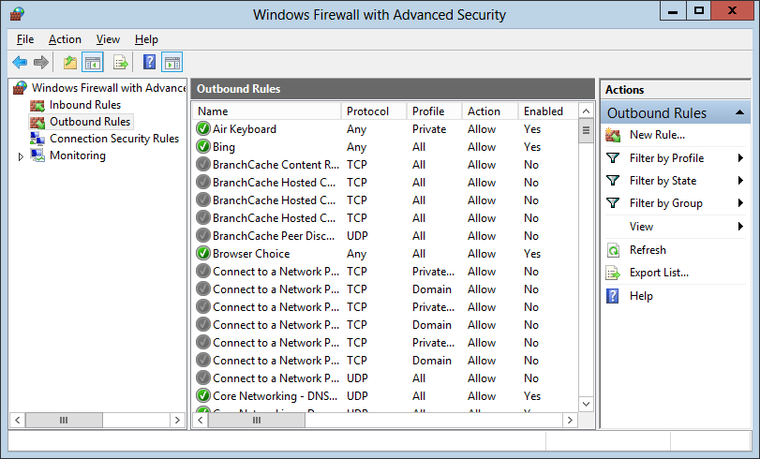Screen dimensions: 760x459
Task: Click the rules list vertical scrollbar thumb
Action: [586, 131]
